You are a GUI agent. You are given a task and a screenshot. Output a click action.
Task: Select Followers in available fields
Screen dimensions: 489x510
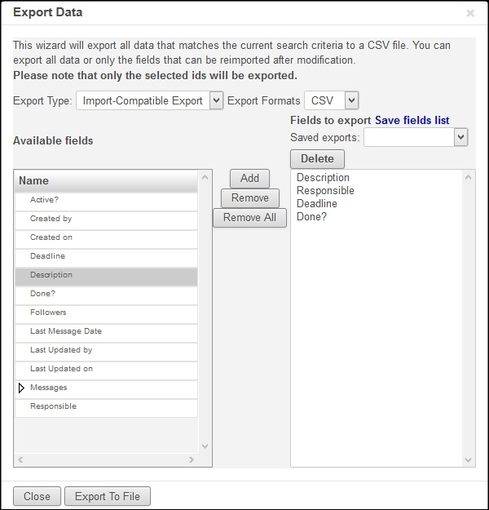coord(106,313)
